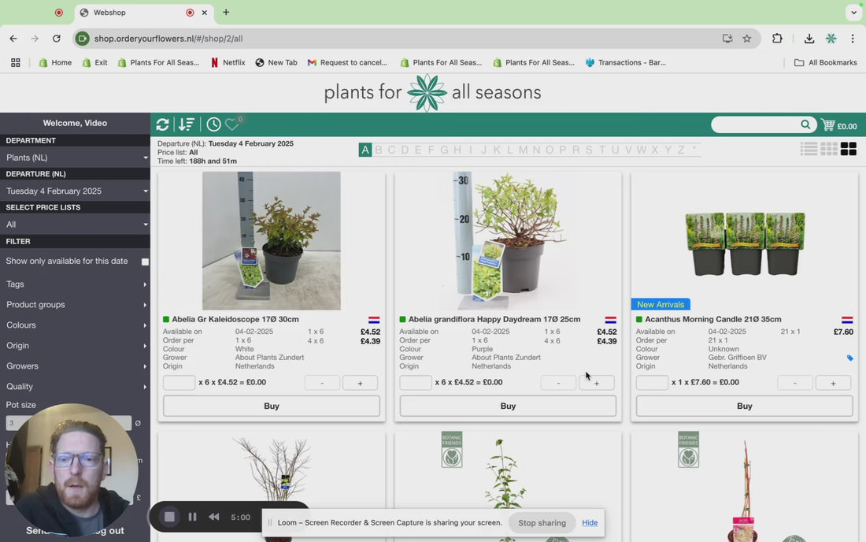Buy Abelia grandiflora Happy Daydream
This screenshot has width=866, height=542.
pyautogui.click(x=508, y=406)
